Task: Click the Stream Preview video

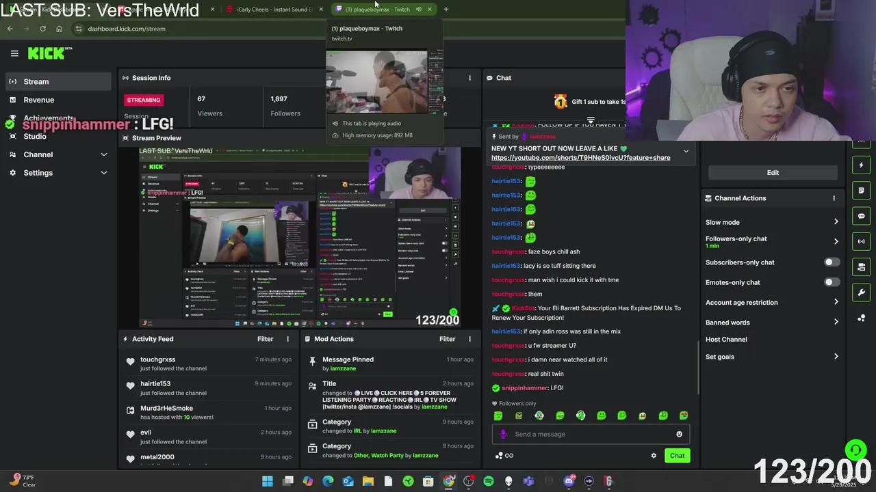Action: tap(300, 237)
